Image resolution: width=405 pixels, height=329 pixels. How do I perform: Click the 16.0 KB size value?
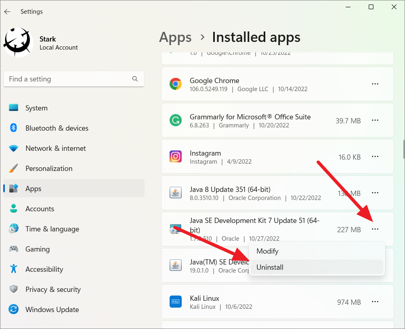coord(349,157)
